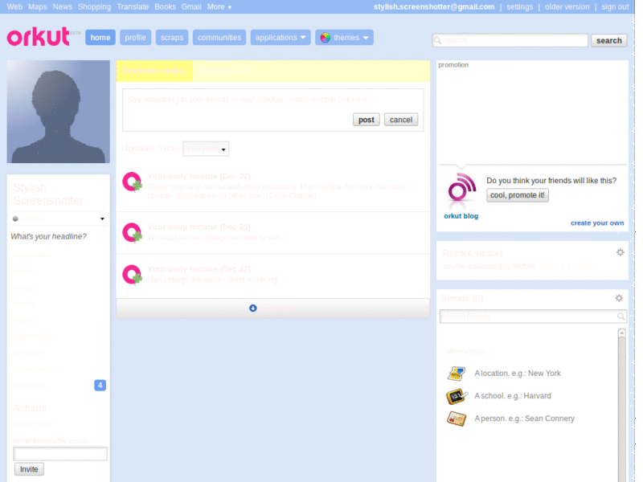Click the Invite button

29,469
